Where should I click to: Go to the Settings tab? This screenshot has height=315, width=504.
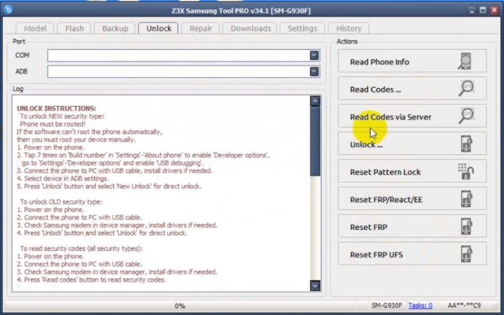click(302, 29)
